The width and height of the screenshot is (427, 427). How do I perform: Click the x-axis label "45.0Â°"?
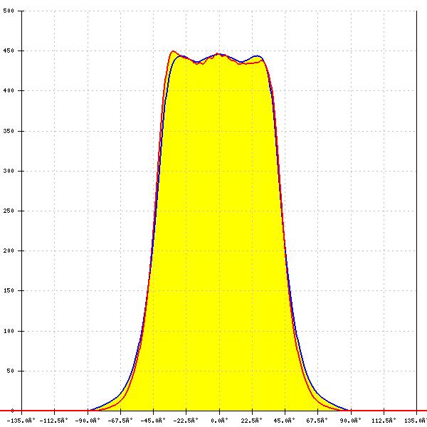(x=284, y=421)
